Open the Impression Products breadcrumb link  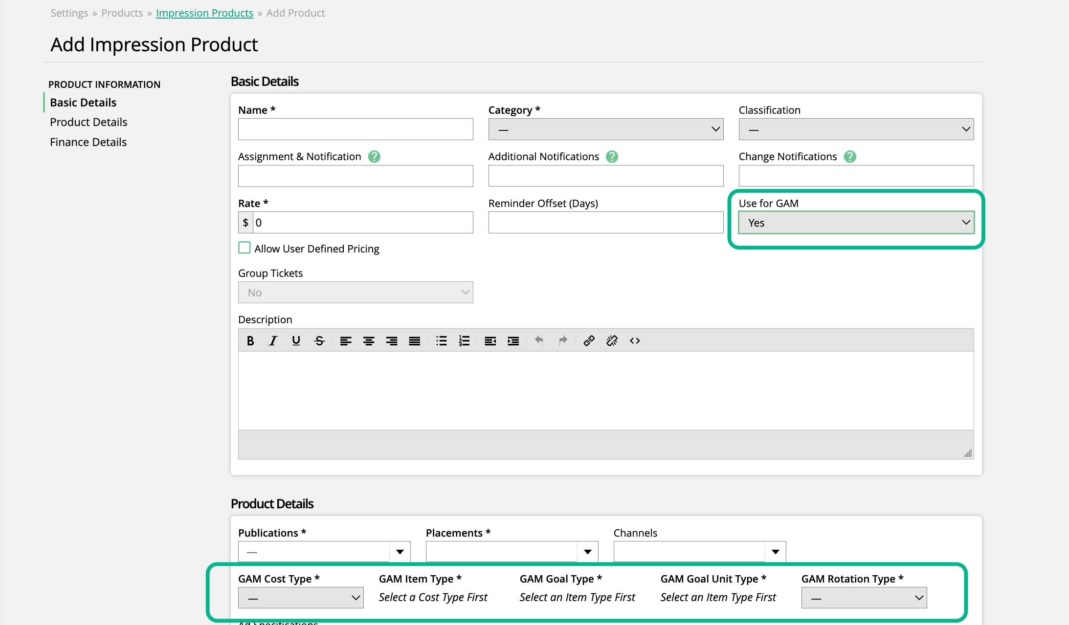point(204,13)
